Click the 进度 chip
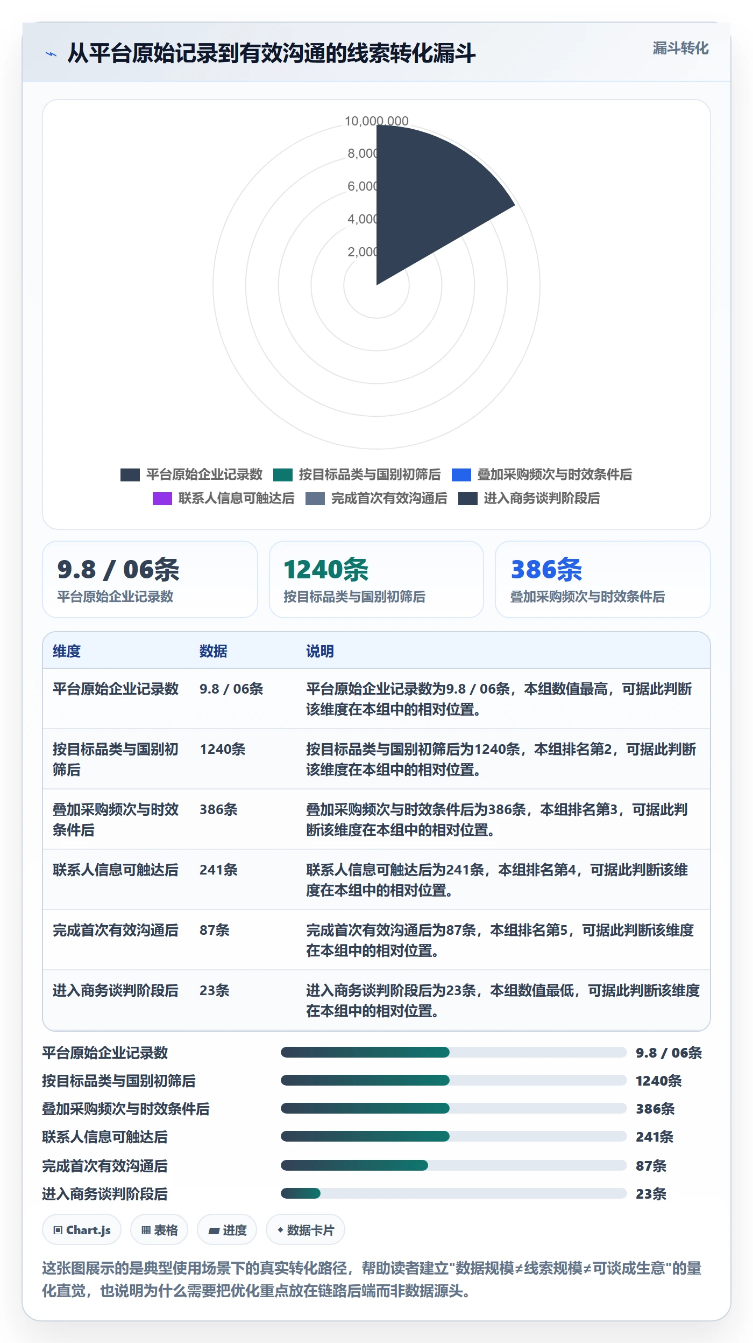This screenshot has width=753, height=1343. [x=227, y=1230]
